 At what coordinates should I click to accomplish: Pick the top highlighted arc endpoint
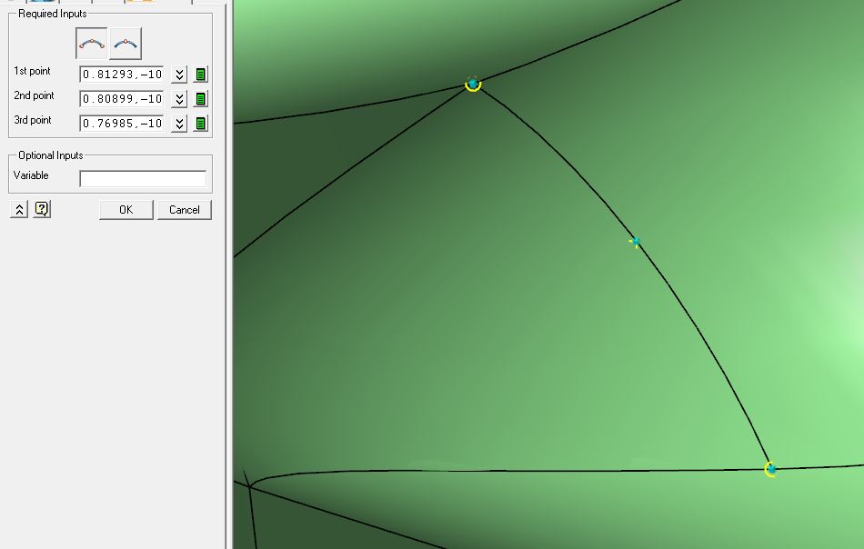tap(473, 84)
